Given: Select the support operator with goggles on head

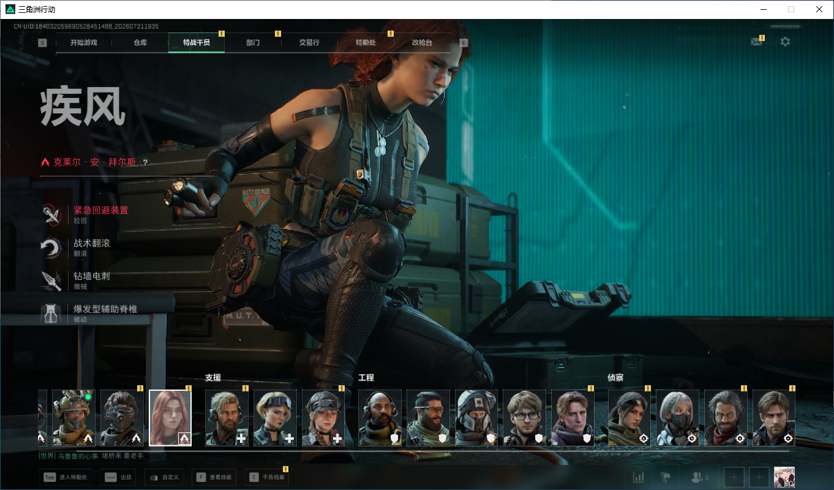Looking at the screenshot, I should (x=275, y=418).
